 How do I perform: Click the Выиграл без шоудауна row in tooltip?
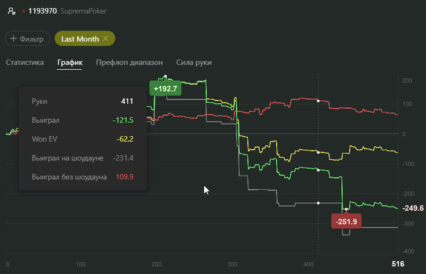pos(82,177)
